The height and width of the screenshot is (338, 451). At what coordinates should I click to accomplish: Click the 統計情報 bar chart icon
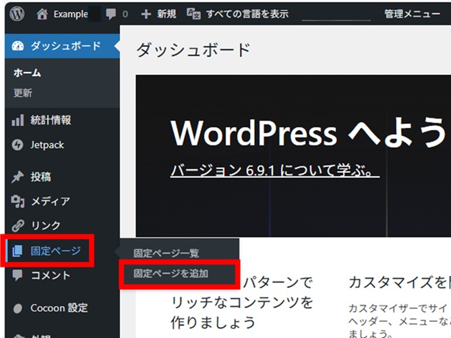pos(18,121)
